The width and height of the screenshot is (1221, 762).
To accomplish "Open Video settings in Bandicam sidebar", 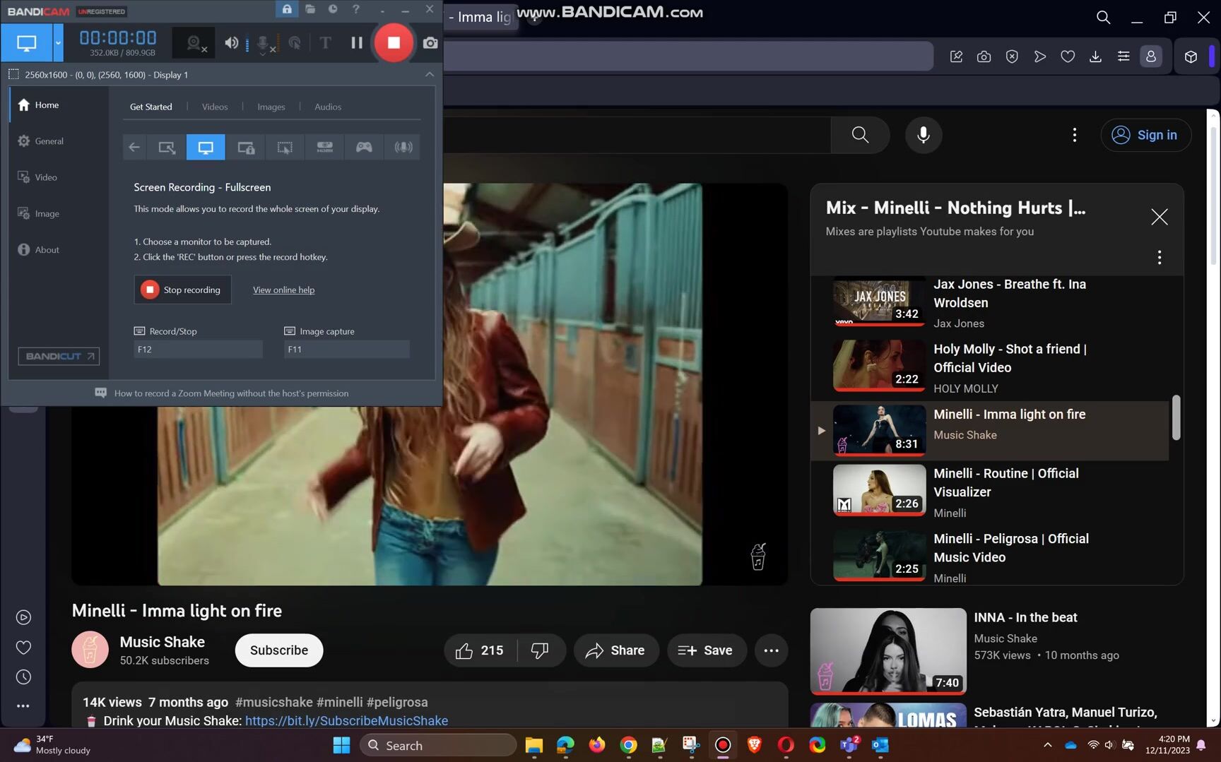I will pos(37,177).
